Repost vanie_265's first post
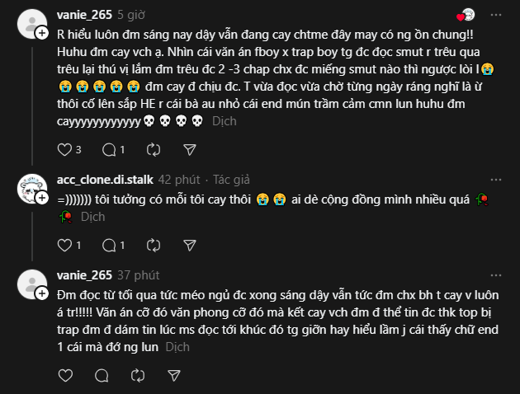 153,149
